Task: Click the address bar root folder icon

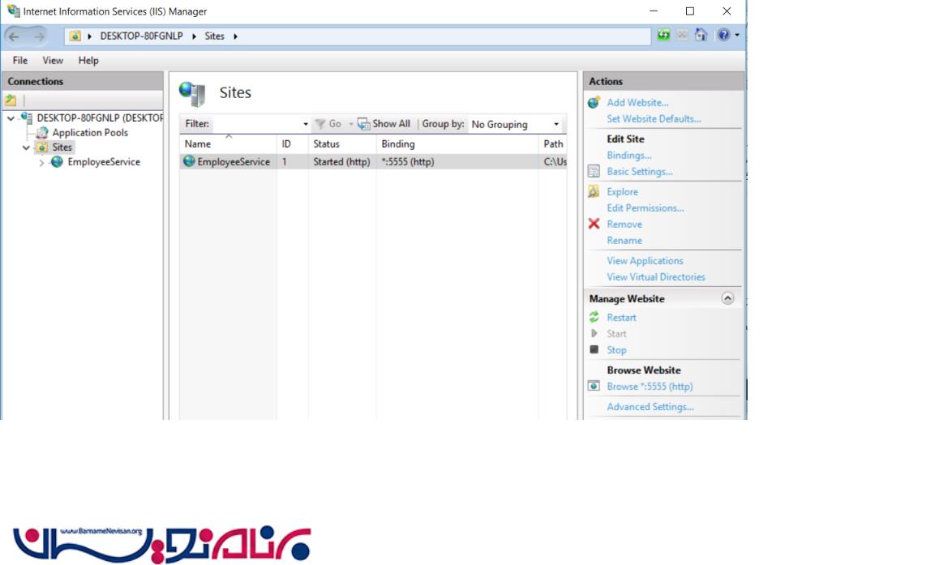Action: click(75, 36)
